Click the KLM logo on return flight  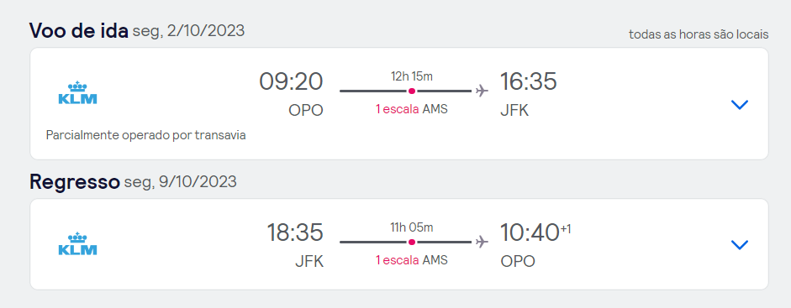77,243
